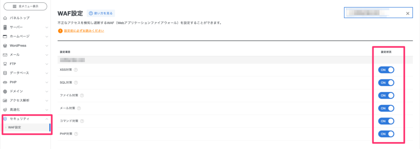Expand the FTP section chevron
The image size is (420, 149).
(x=47, y=64)
